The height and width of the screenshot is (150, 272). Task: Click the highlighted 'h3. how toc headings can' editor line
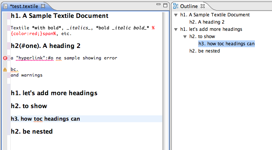[x=86, y=119]
